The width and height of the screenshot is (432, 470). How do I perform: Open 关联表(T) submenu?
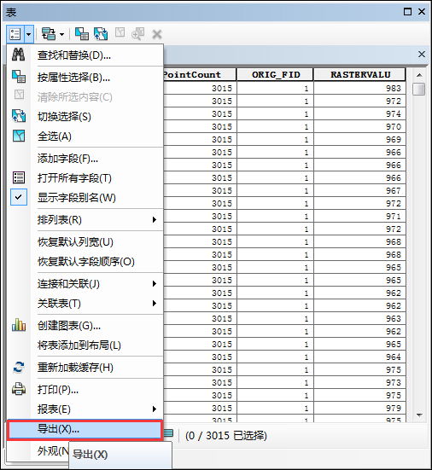pyautogui.click(x=85, y=304)
